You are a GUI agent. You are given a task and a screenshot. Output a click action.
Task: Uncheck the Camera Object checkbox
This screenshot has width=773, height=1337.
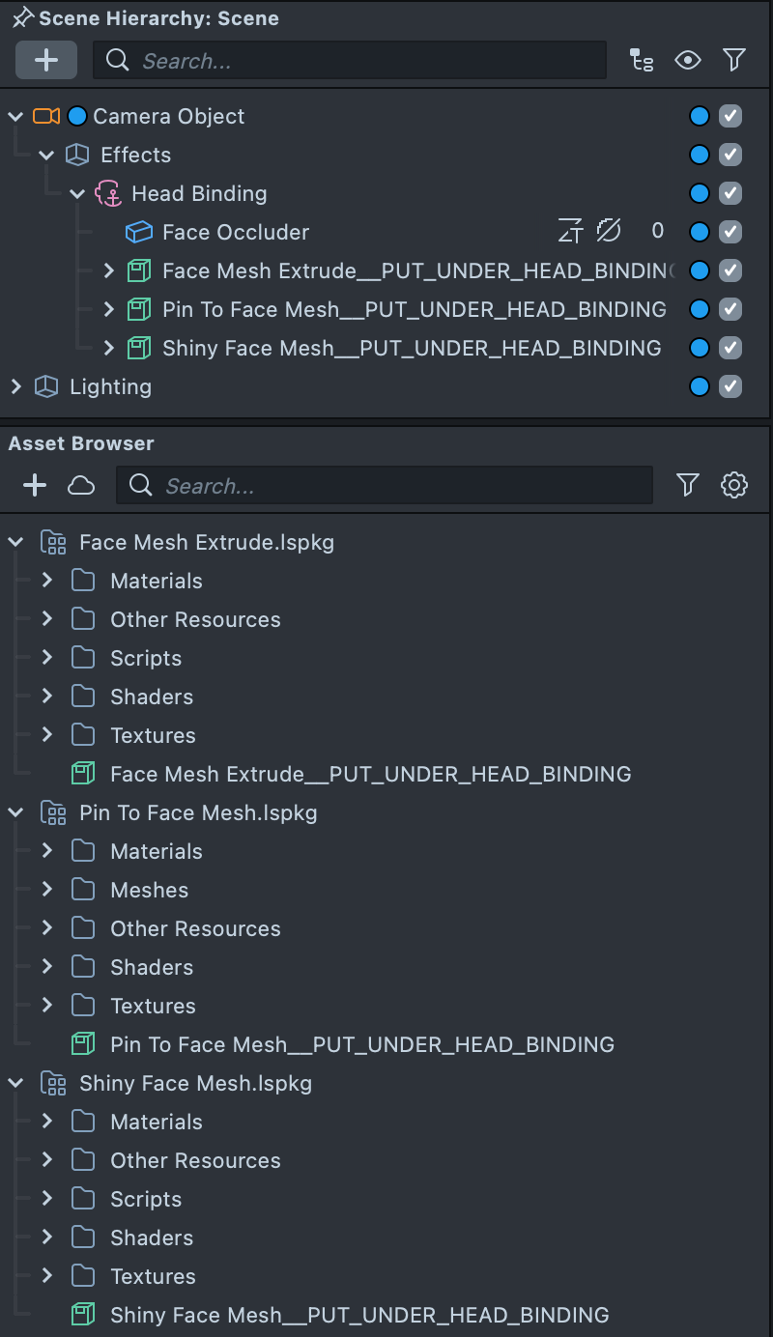(730, 116)
